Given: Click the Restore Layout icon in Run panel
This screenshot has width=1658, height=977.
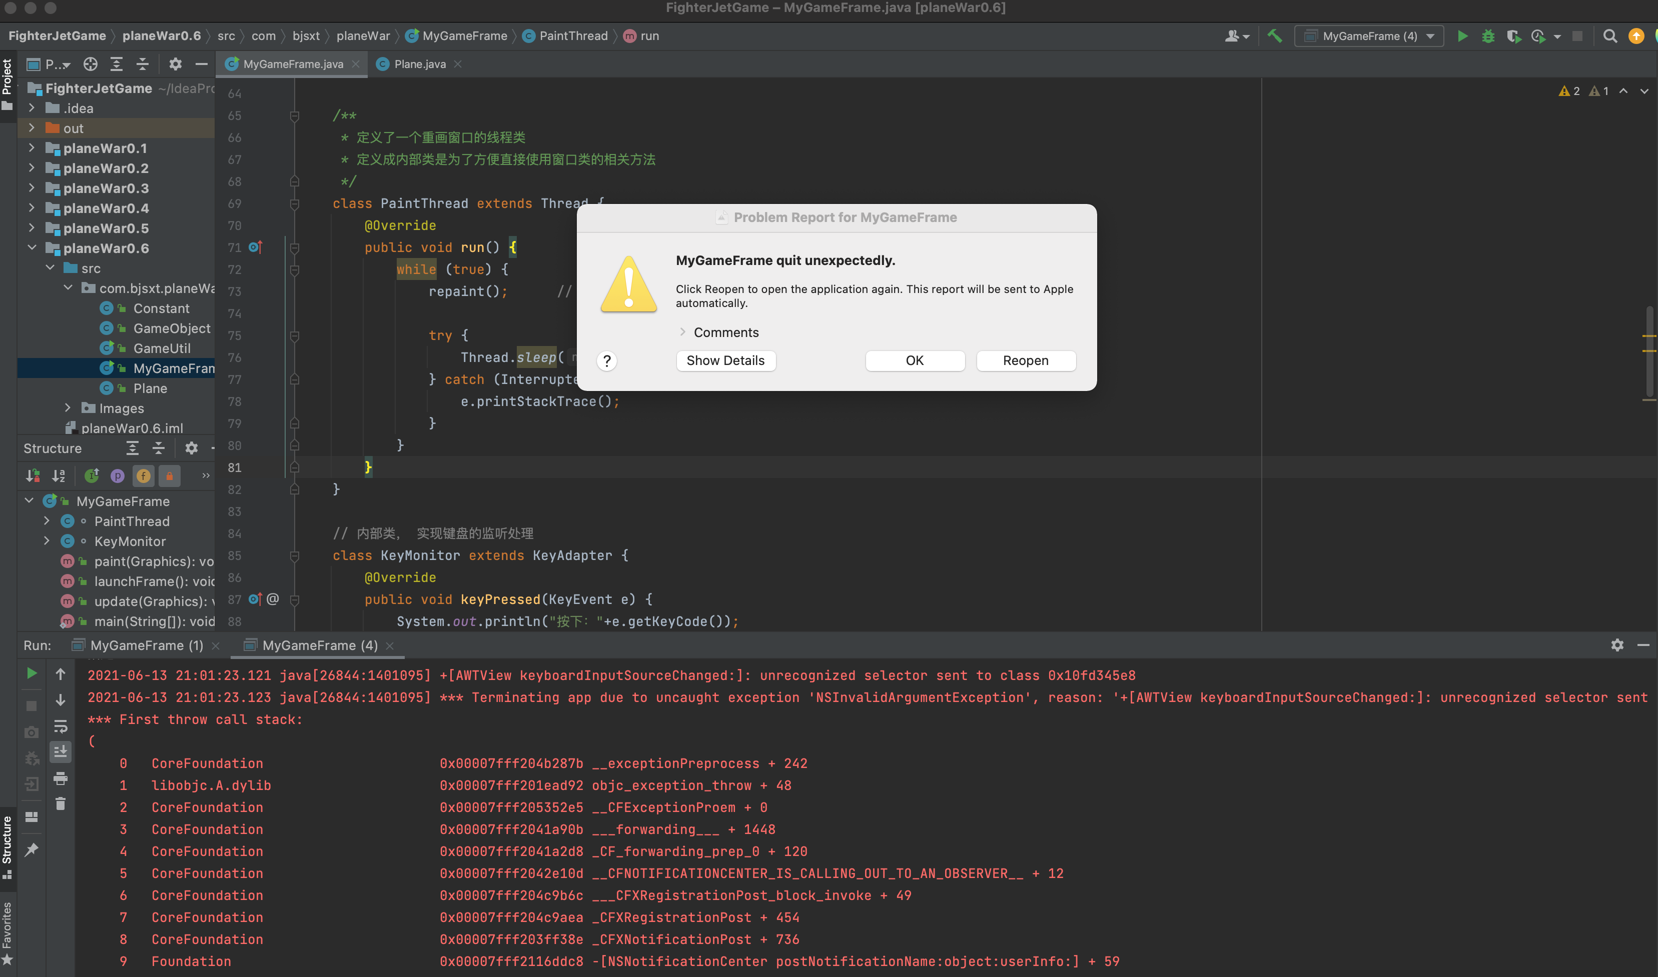Looking at the screenshot, I should 31,817.
